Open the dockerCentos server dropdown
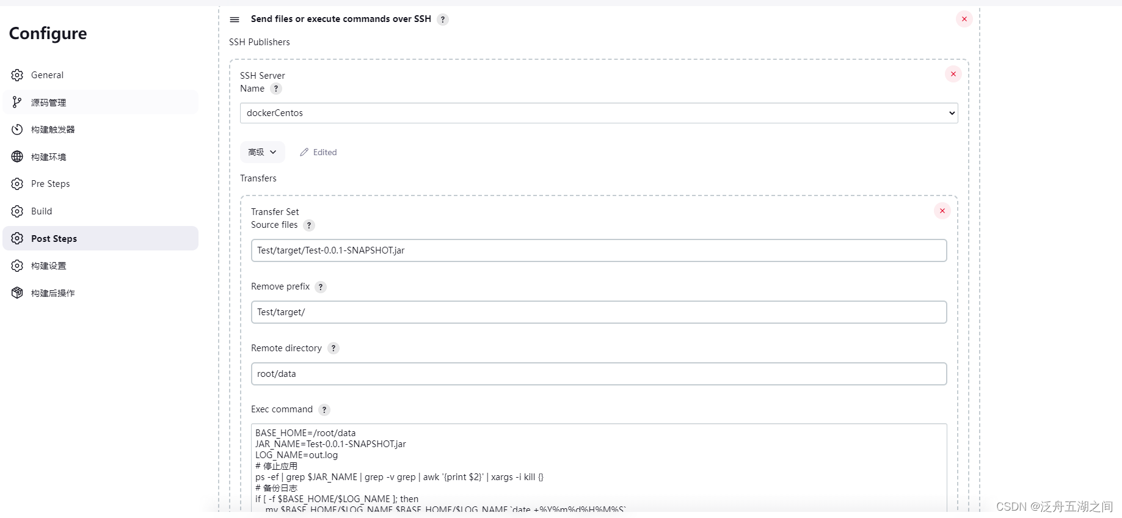1122x518 pixels. coord(599,113)
